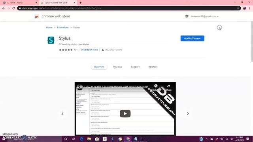Viewport: 253px width, 142px height.
Task: Show next screenshot with right arrow
Action: click(x=188, y=114)
